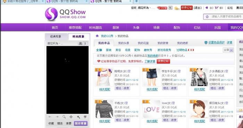This screenshot has height=128, width=243.
Task: Click the 字 text icon below avatar preview
Action: pyautogui.click(x=85, y=117)
